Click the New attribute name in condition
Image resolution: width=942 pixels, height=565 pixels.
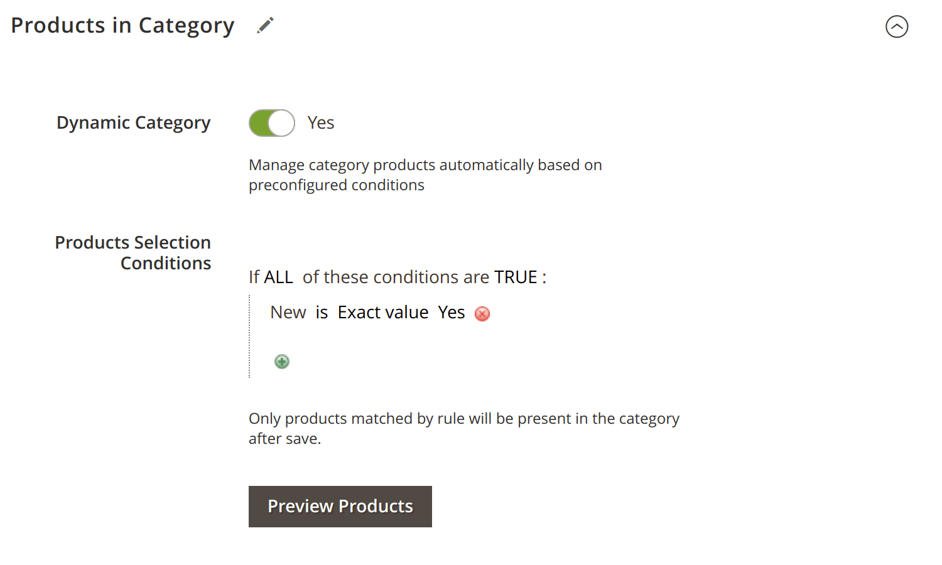(x=288, y=312)
